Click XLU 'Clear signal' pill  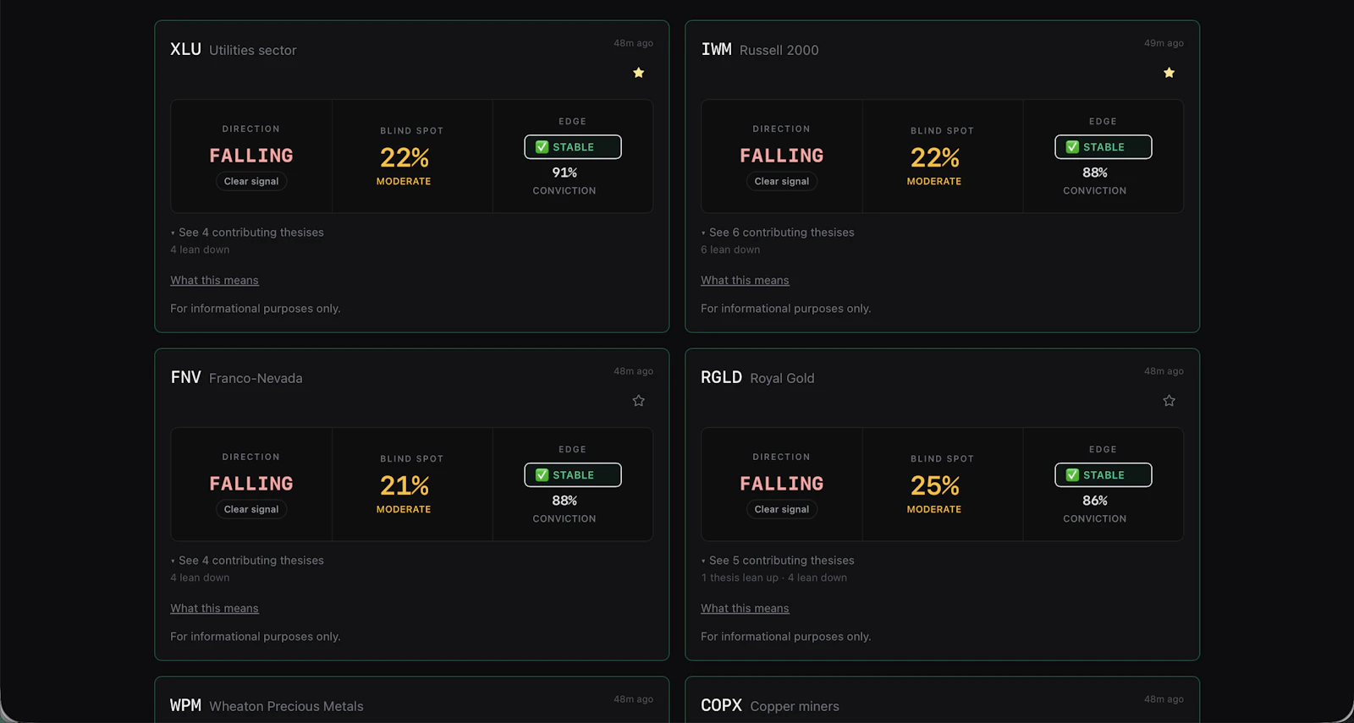coord(251,182)
